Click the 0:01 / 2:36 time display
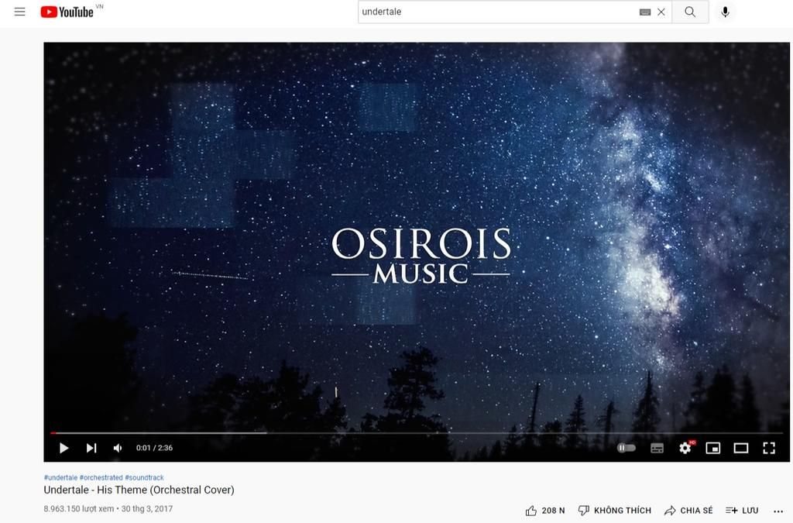 [x=154, y=448]
